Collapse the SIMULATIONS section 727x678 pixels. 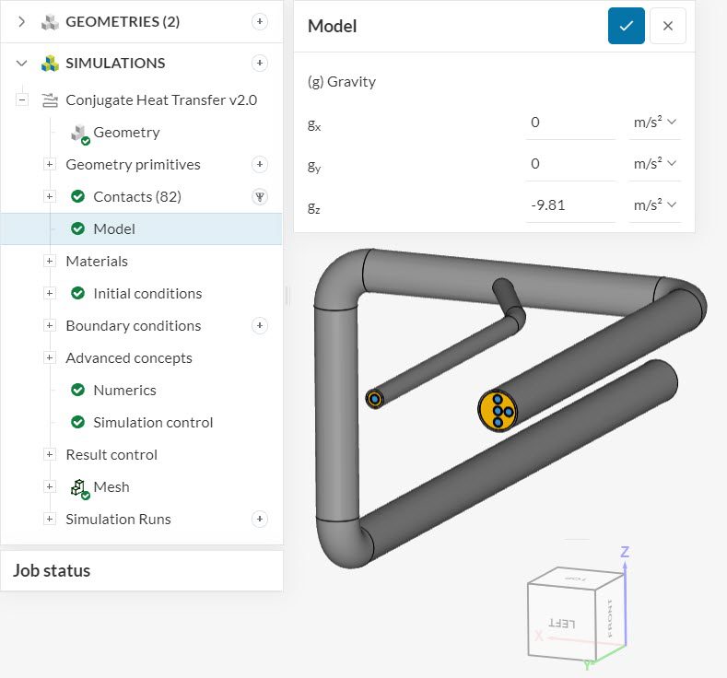pyautogui.click(x=22, y=63)
